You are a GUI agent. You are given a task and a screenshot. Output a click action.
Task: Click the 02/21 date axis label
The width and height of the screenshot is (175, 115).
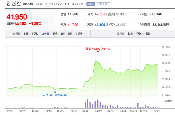click(x=10, y=111)
